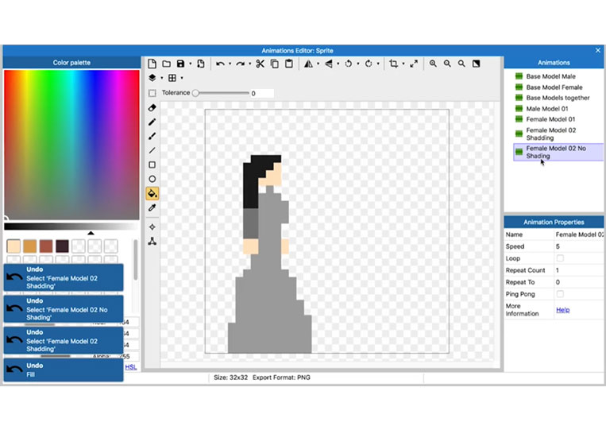Image resolution: width=606 pixels, height=430 pixels.
Task: Select the Eraser tool
Action: pos(152,108)
